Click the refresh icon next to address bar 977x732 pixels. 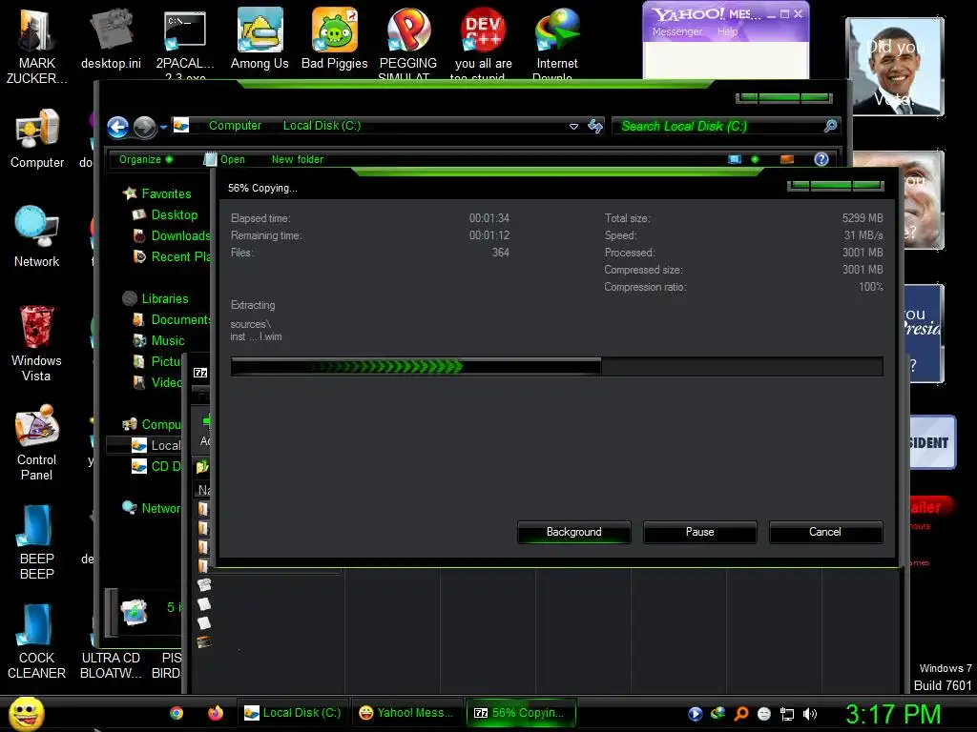595,127
